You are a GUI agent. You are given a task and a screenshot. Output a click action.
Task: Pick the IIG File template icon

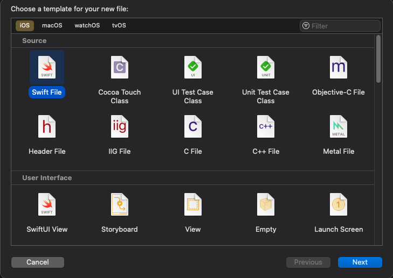[x=120, y=126]
